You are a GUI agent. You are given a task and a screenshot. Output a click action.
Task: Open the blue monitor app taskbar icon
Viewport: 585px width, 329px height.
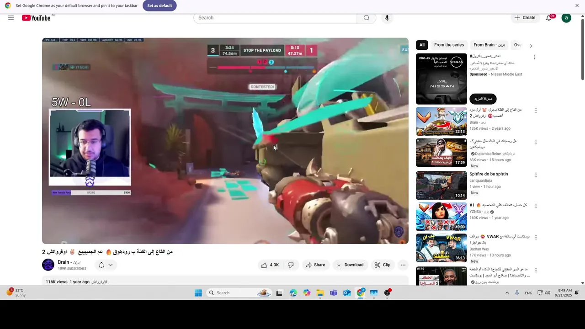[x=374, y=293]
